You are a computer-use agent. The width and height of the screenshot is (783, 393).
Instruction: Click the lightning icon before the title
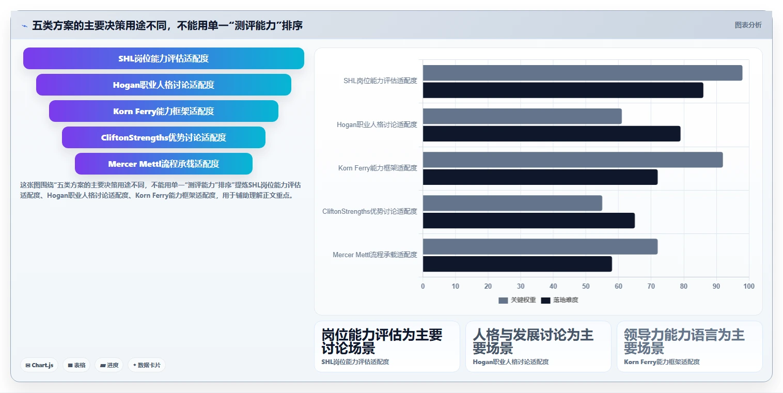(24, 25)
